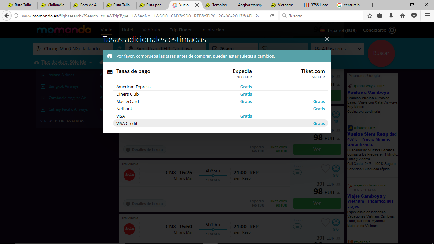Click the Diners Club row label
This screenshot has width=434, height=244.
point(127,94)
